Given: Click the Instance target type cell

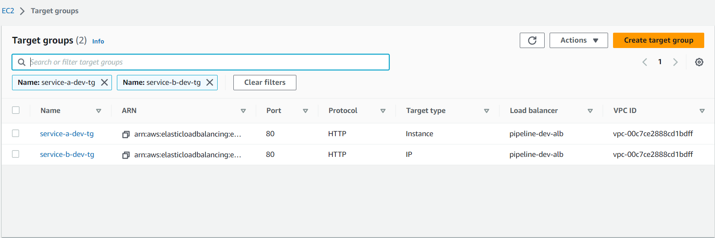Looking at the screenshot, I should [419, 134].
